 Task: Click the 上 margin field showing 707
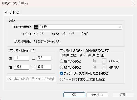point(44,58)
